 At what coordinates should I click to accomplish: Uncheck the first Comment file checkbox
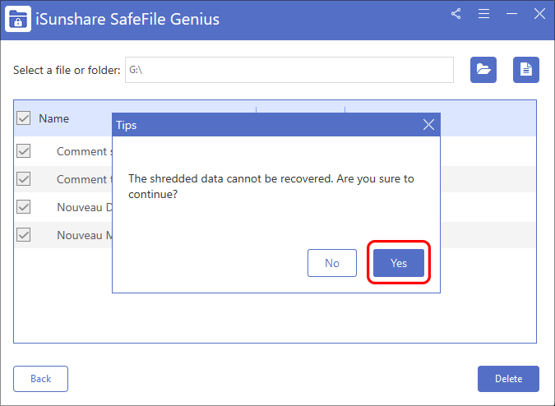click(x=24, y=151)
